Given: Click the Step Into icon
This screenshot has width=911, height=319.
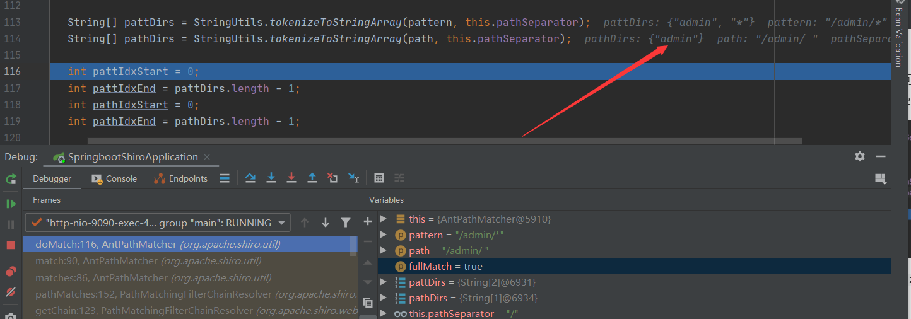Looking at the screenshot, I should click(271, 178).
